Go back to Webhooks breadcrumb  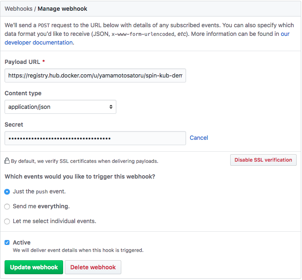[x=19, y=9]
